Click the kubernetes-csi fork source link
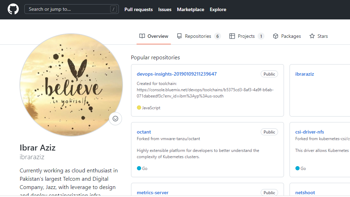 334,139
